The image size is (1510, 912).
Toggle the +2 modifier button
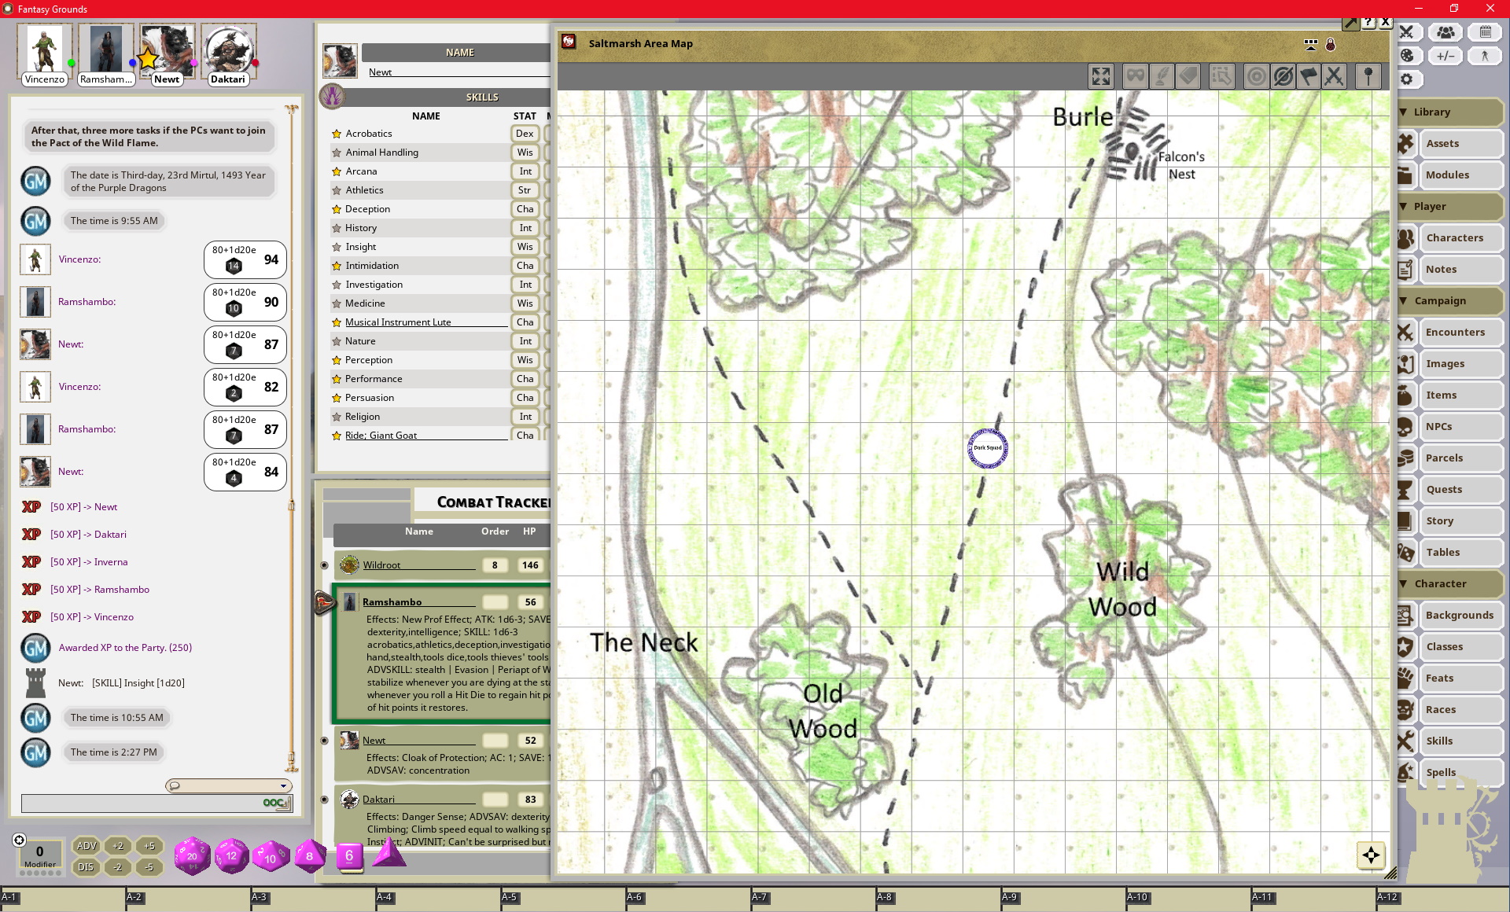118,846
